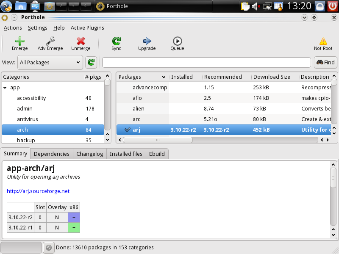Open the Settings menu
The width and height of the screenshot is (339, 254).
click(x=38, y=28)
